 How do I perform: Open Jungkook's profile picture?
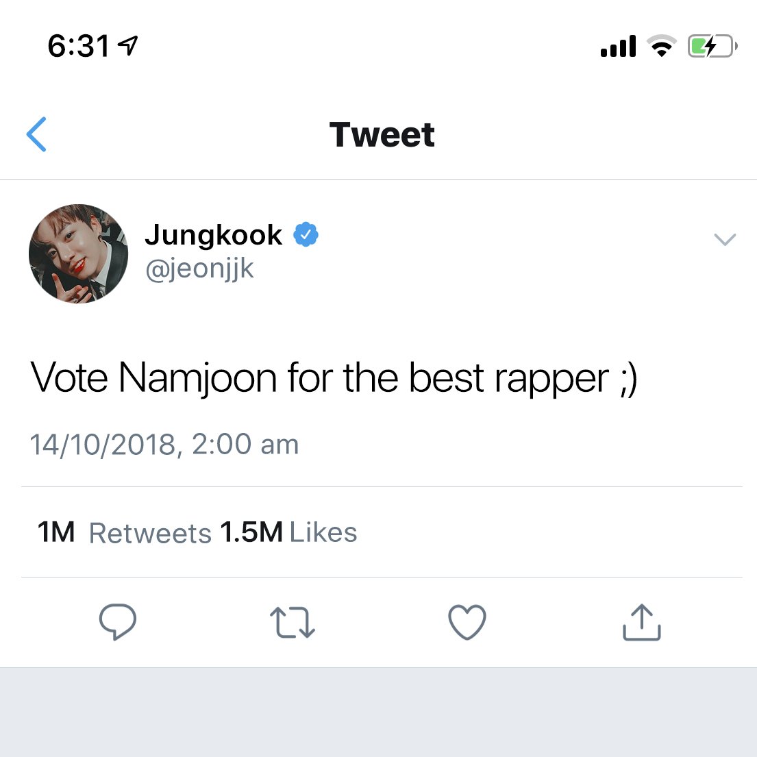pyautogui.click(x=78, y=253)
